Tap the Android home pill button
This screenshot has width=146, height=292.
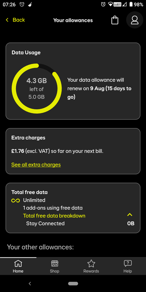point(73,284)
